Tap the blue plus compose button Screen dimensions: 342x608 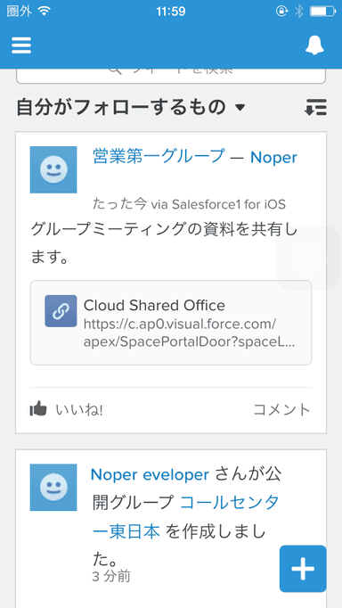303,569
